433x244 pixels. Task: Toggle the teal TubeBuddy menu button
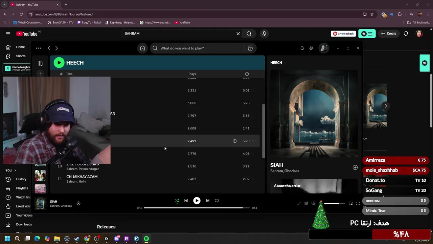[367, 34]
